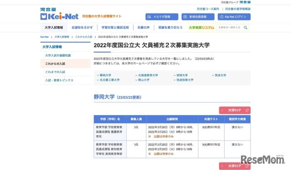291x170 pixels.
Task: Click the external-link icon on first 大学HP button
Action: [x=247, y=110]
